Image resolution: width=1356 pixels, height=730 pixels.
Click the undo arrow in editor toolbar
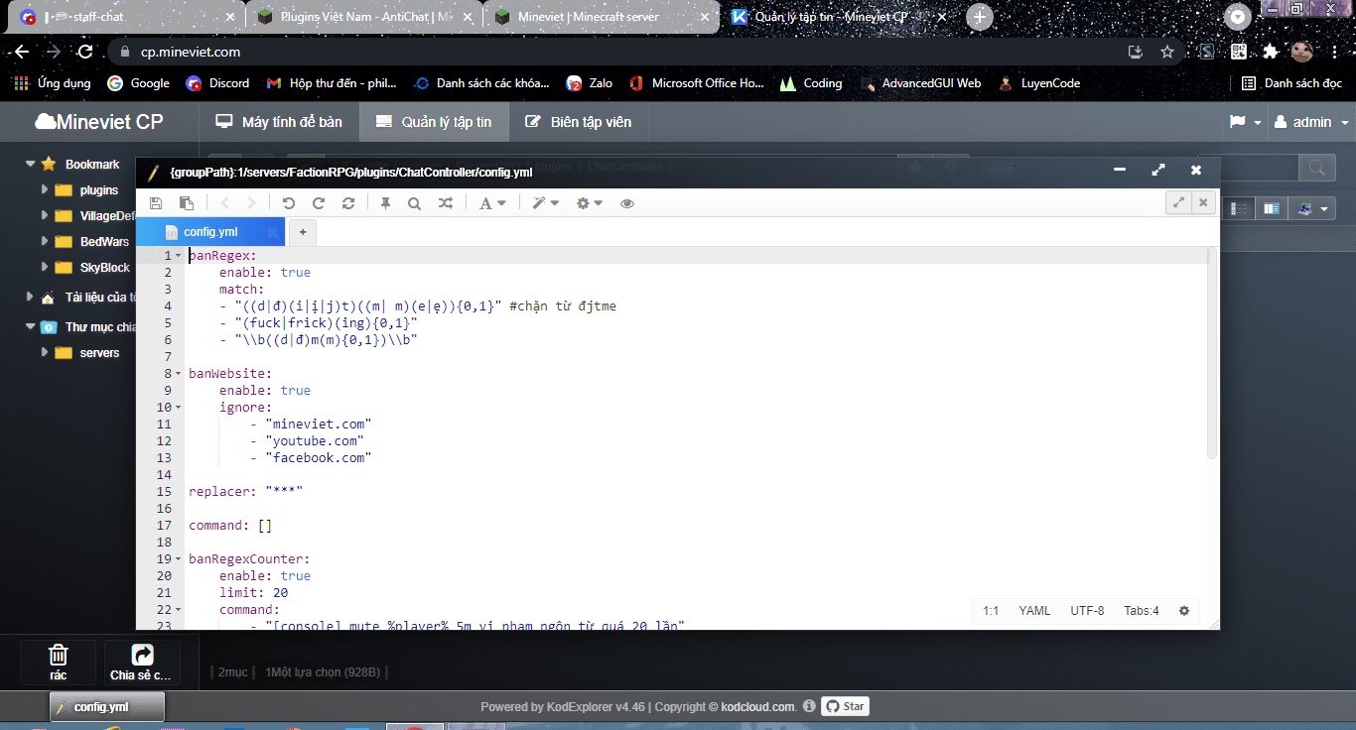pyautogui.click(x=289, y=203)
